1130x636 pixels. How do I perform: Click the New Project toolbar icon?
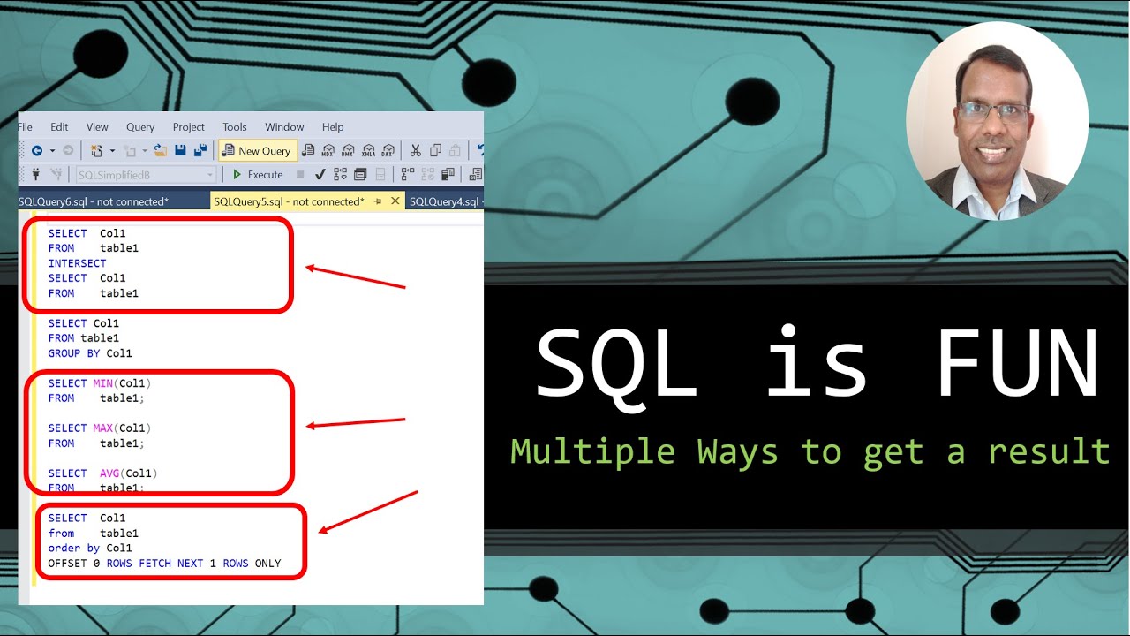coord(96,151)
